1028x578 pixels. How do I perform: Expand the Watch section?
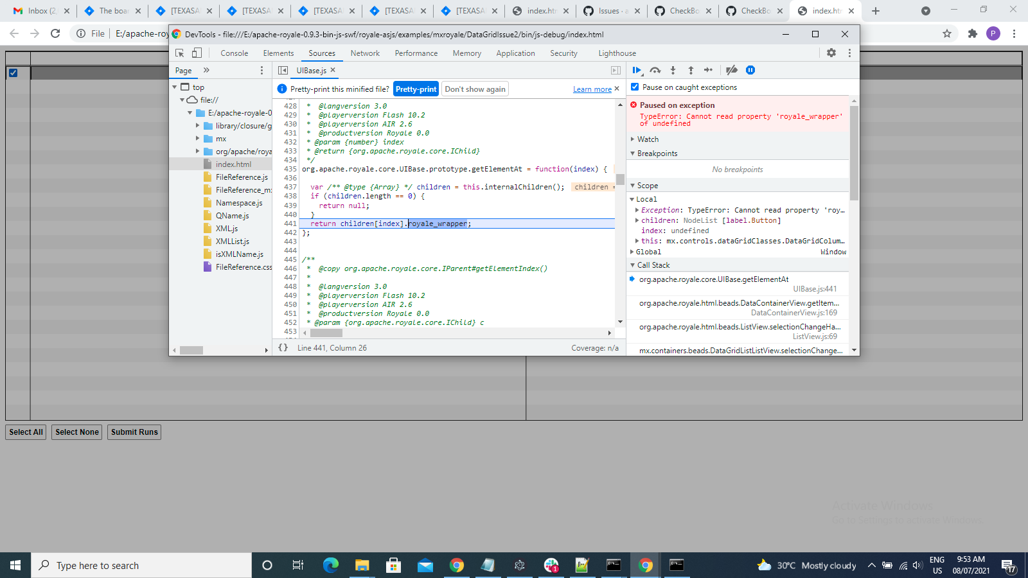click(633, 139)
